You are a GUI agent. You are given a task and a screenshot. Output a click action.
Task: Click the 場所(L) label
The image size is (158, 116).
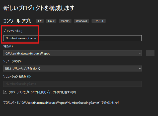(8, 46)
